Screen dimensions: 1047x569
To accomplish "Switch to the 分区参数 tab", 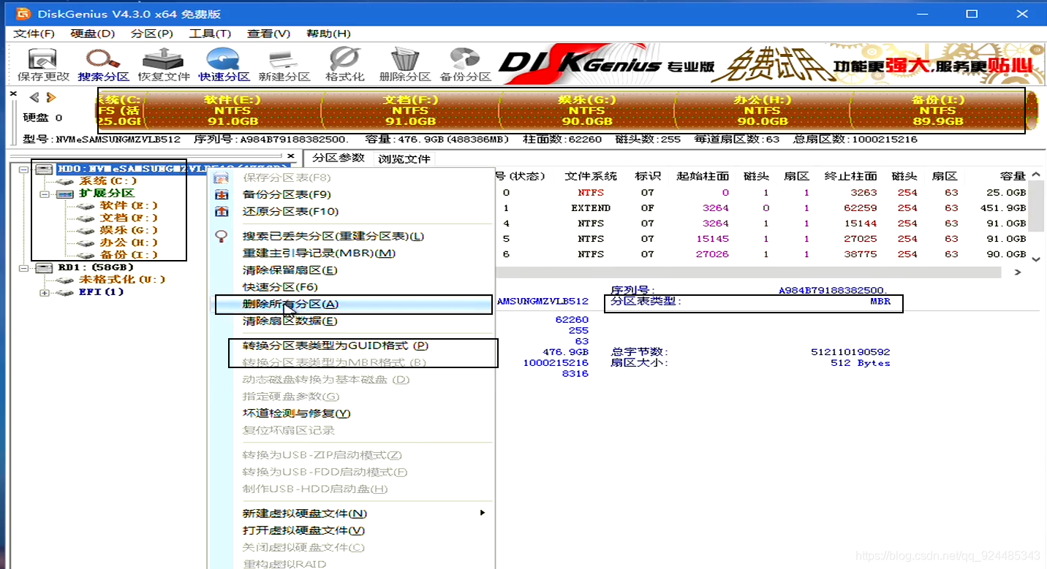I will (338, 158).
